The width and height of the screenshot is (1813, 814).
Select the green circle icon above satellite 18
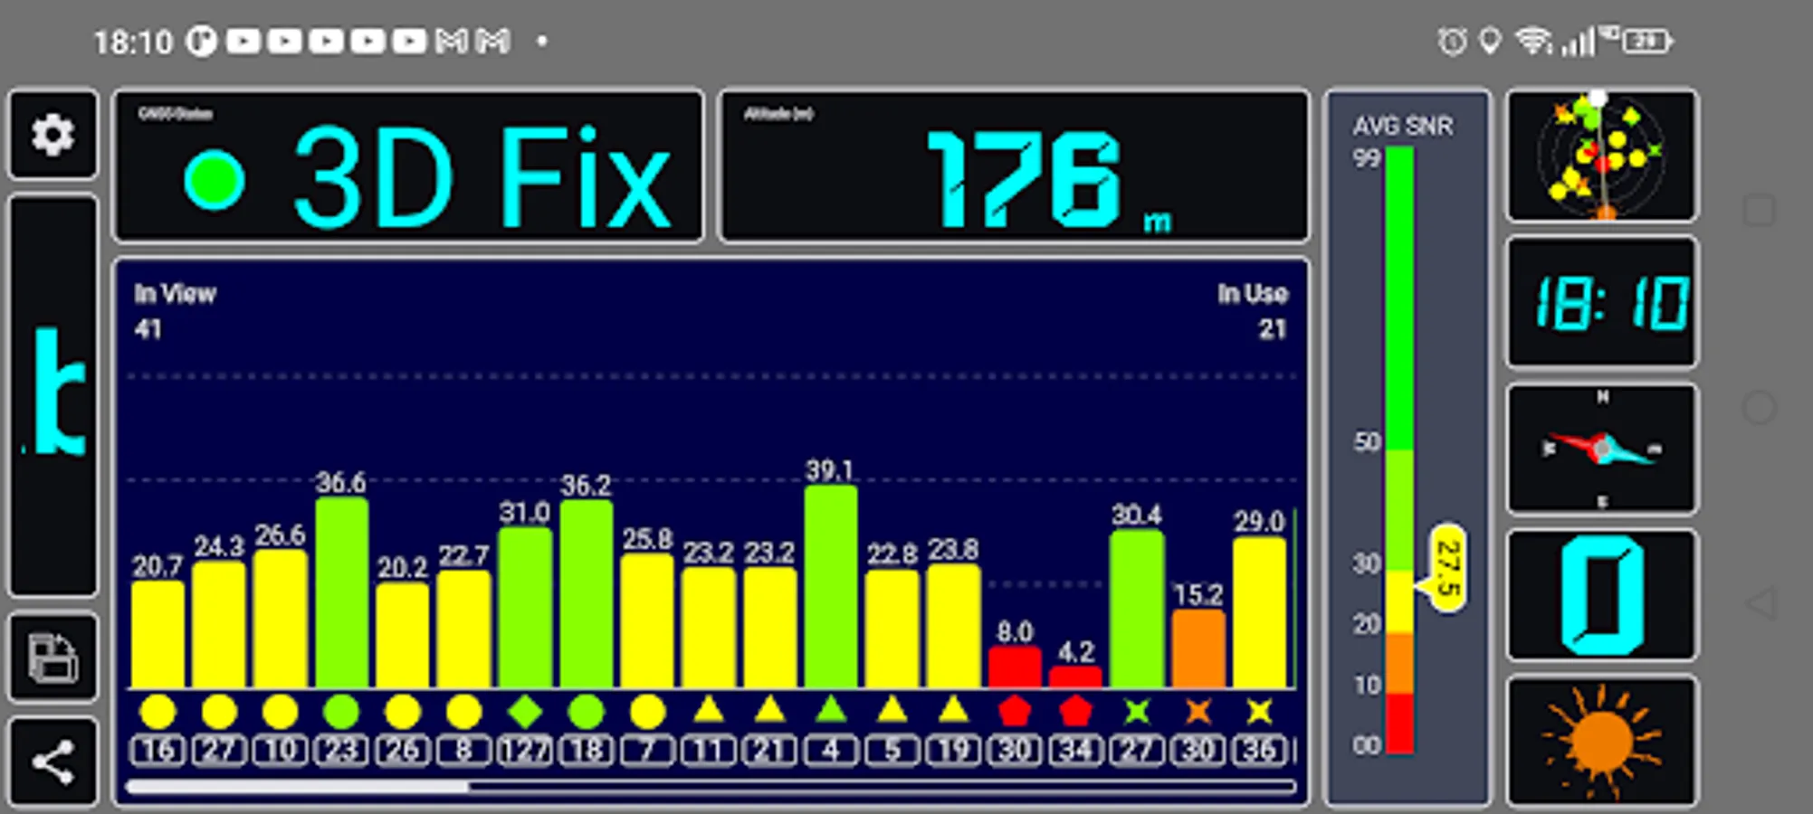click(587, 712)
